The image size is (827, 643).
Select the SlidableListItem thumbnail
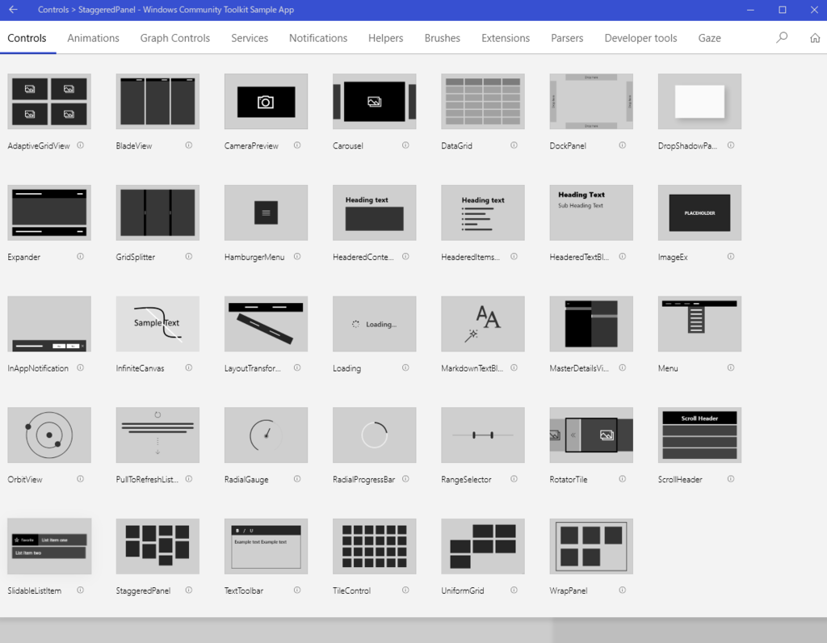(x=49, y=547)
